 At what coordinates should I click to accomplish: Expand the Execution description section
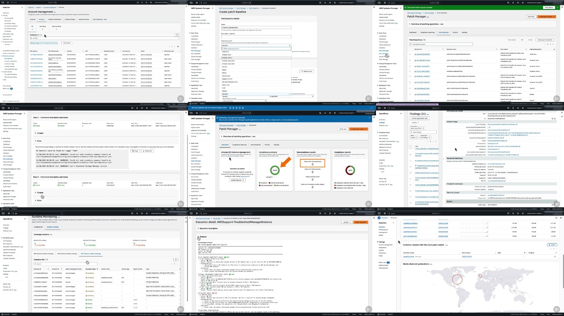pos(208,228)
